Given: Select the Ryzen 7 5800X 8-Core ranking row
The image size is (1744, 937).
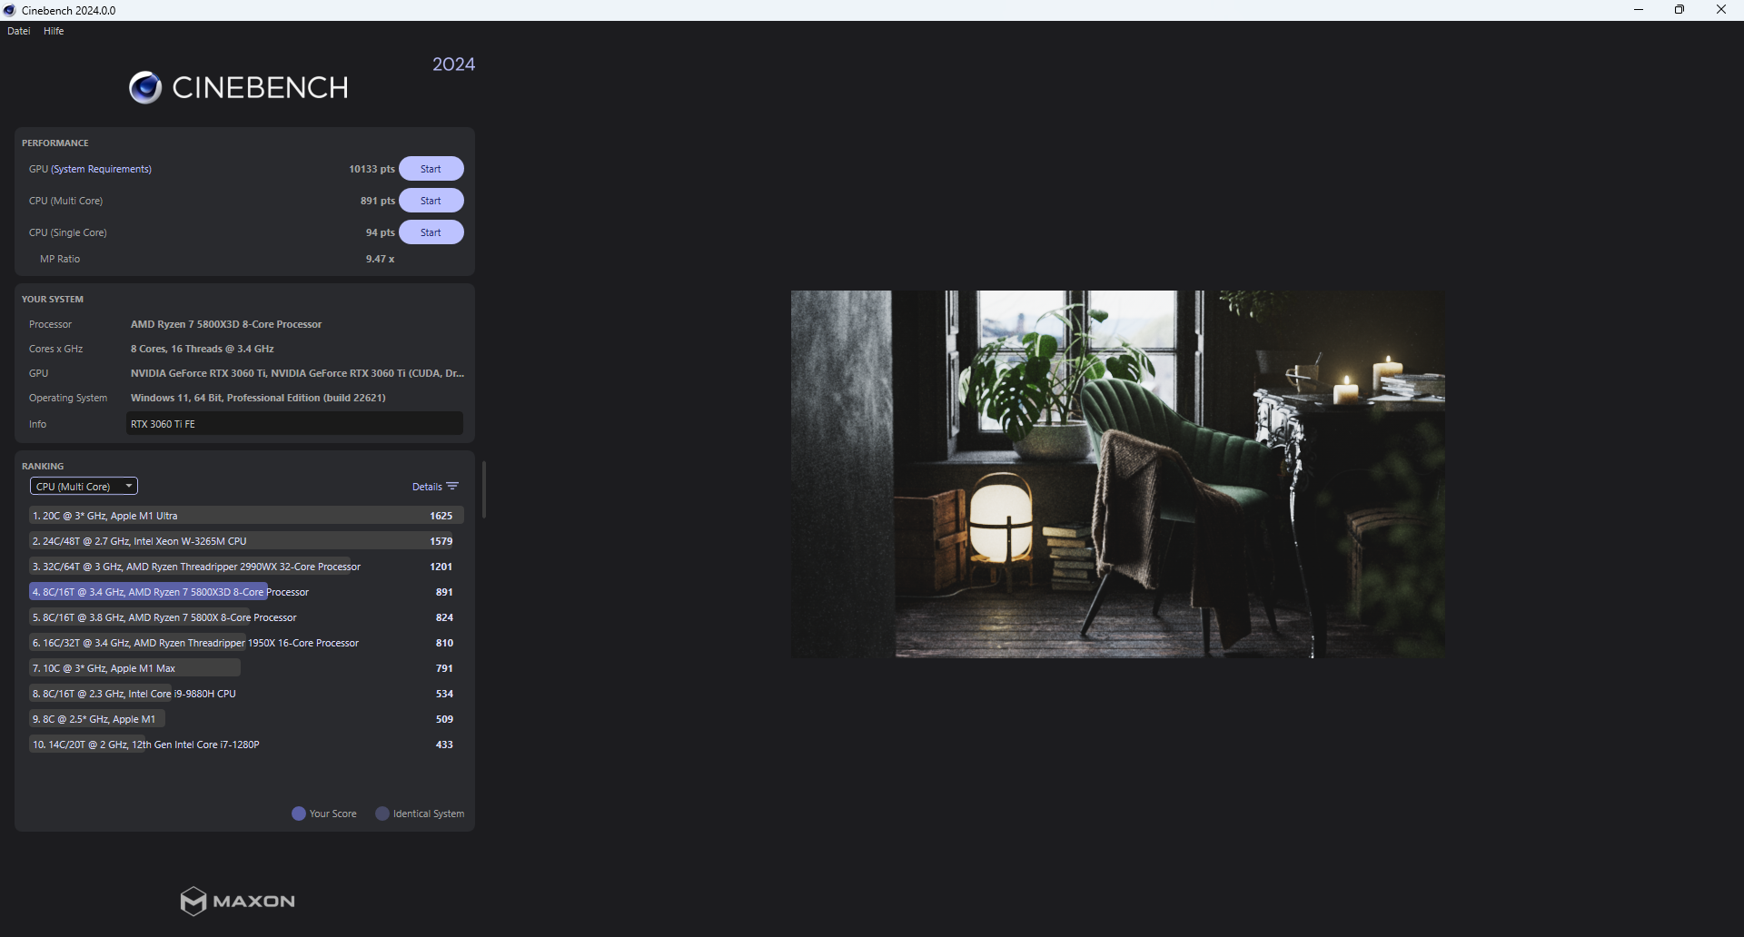Looking at the screenshot, I should (246, 617).
